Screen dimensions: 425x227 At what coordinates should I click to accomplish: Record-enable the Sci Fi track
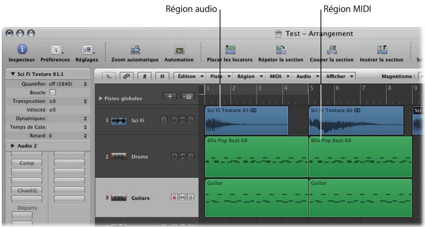point(174,120)
